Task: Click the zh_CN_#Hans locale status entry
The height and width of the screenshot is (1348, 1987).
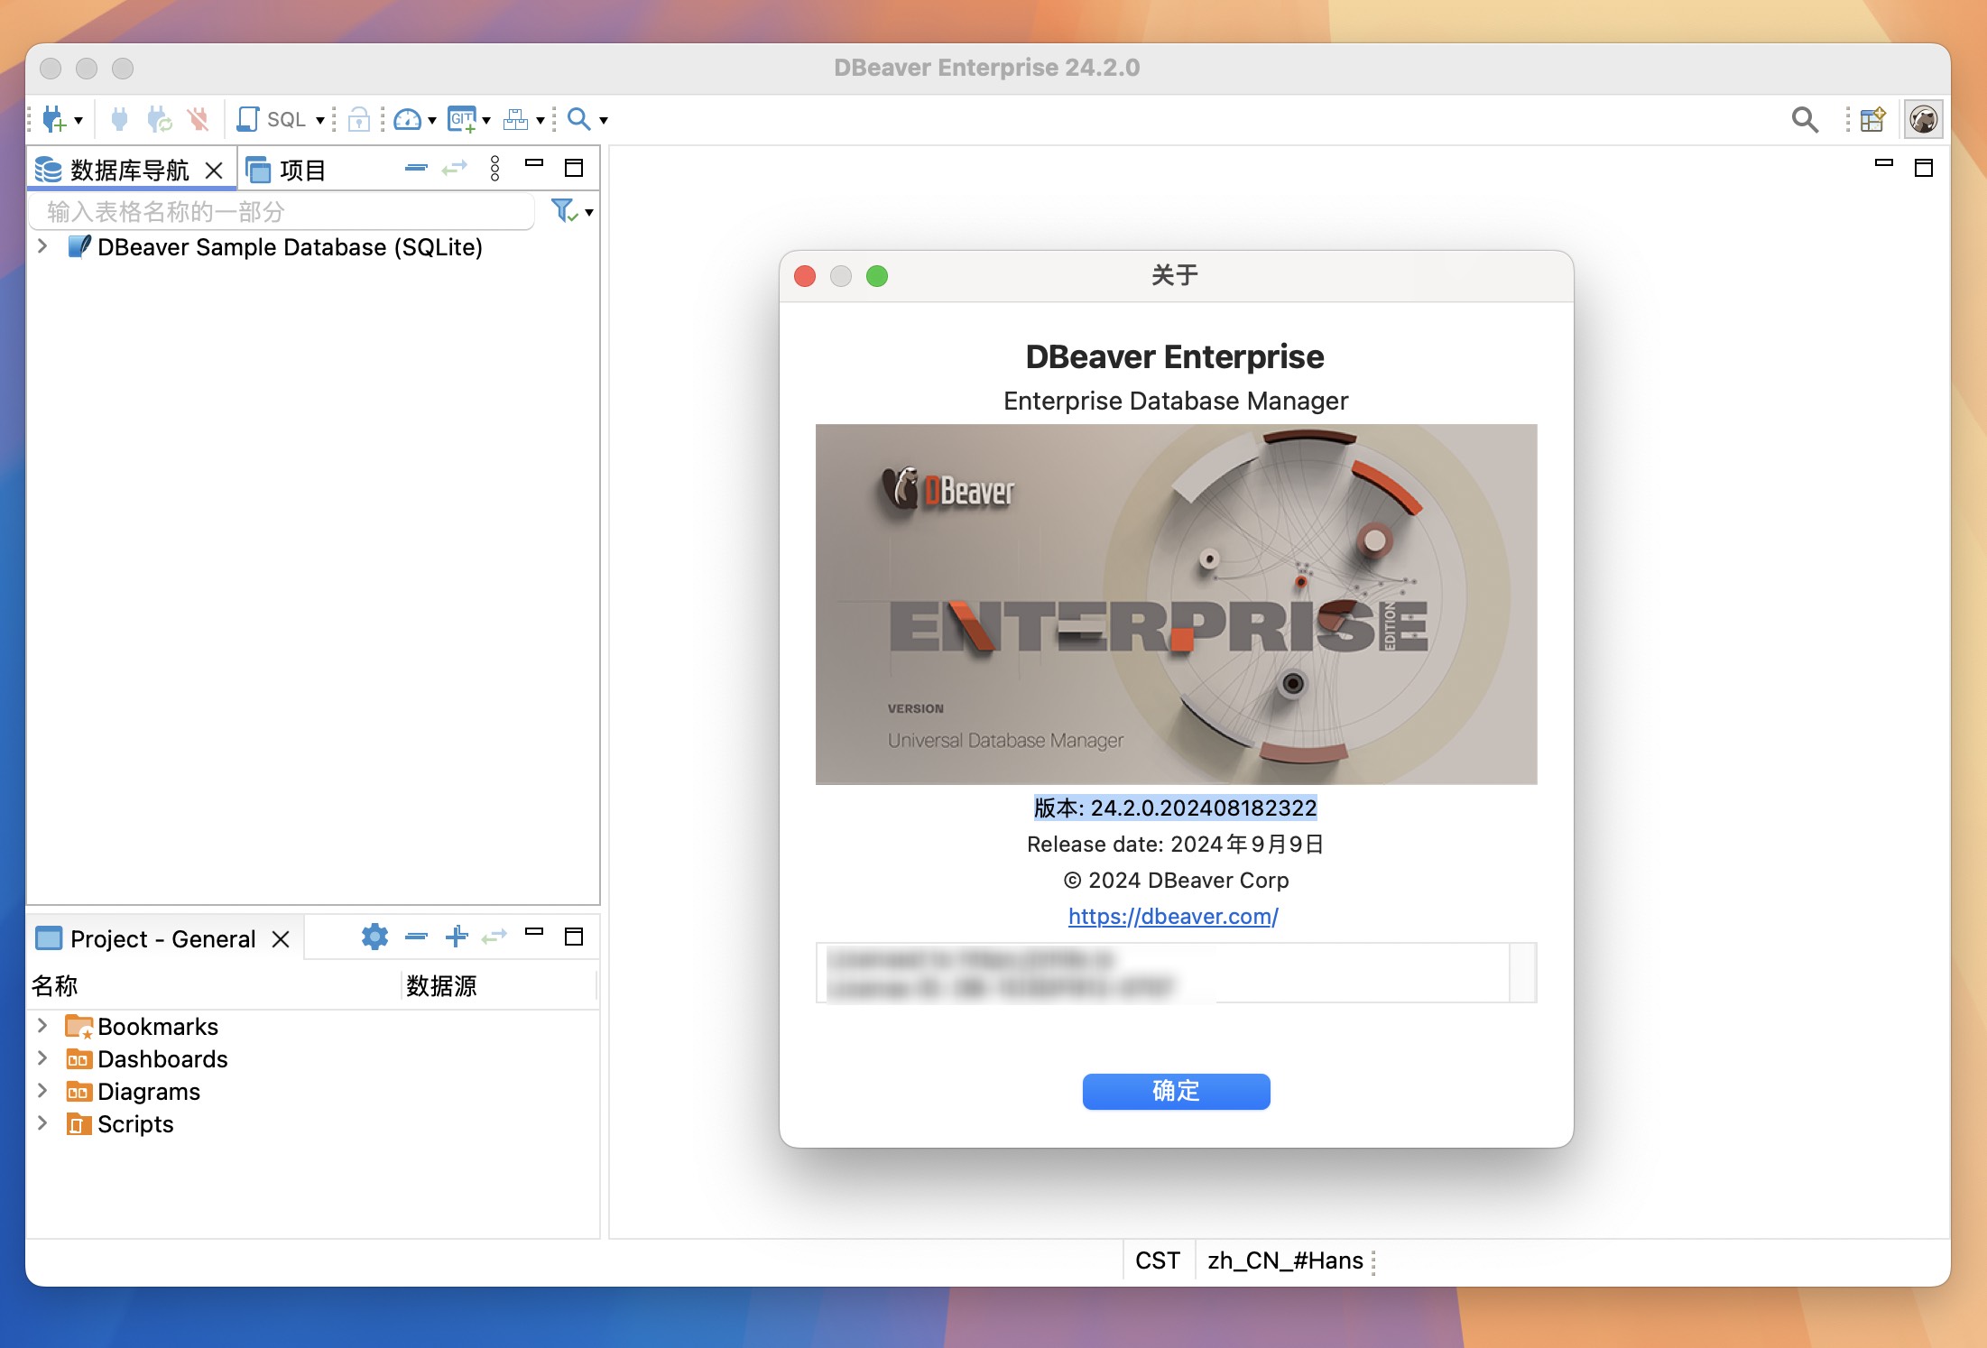Action: 1285,1260
